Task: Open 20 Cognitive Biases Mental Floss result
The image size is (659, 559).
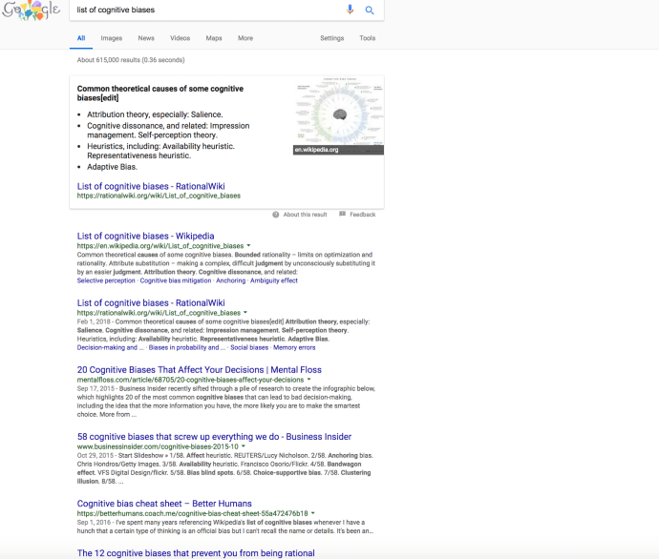Action: click(x=200, y=370)
